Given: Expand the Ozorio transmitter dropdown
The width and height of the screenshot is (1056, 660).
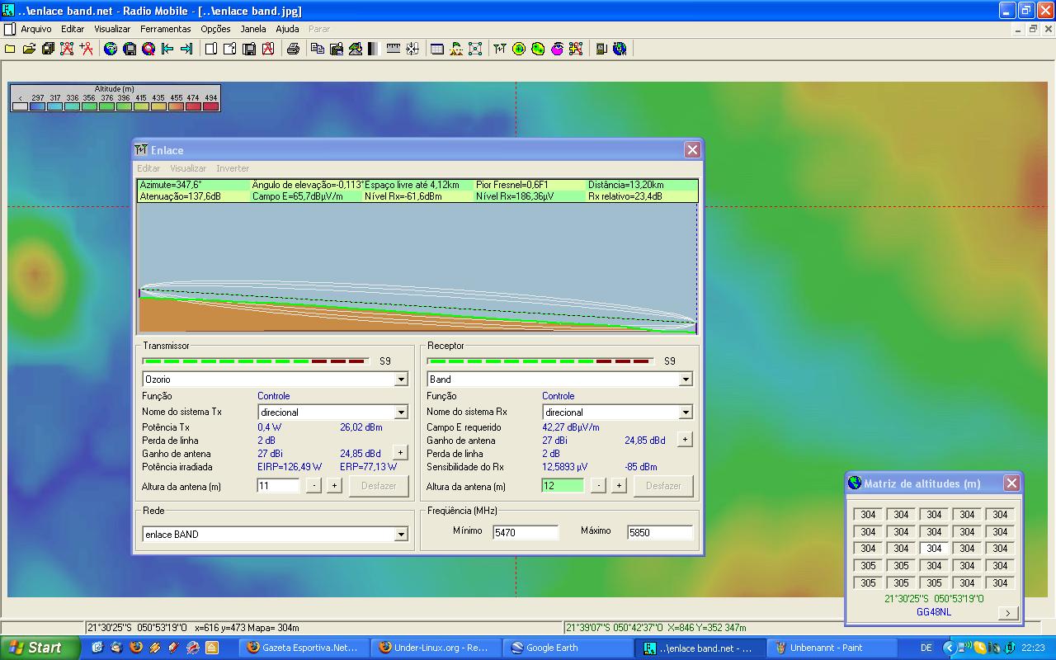Looking at the screenshot, I should pos(401,379).
